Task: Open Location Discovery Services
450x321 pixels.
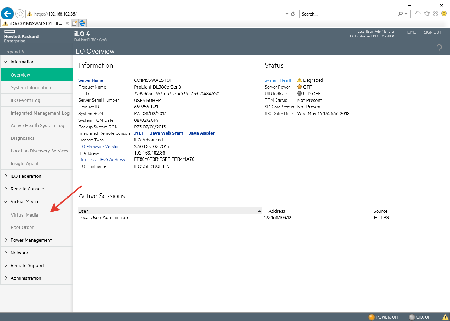Action: pyautogui.click(x=37, y=151)
